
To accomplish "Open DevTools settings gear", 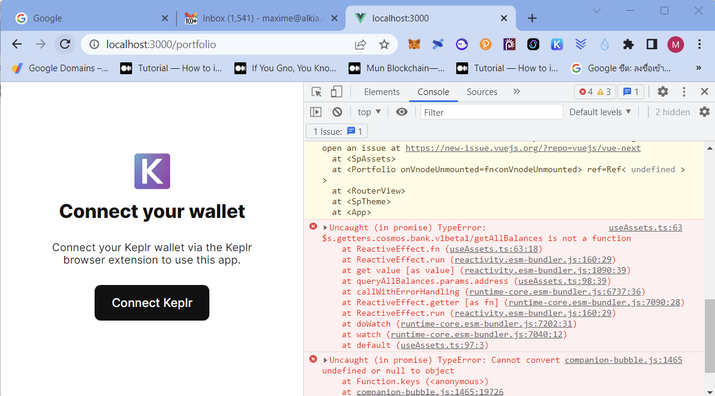I will point(663,91).
